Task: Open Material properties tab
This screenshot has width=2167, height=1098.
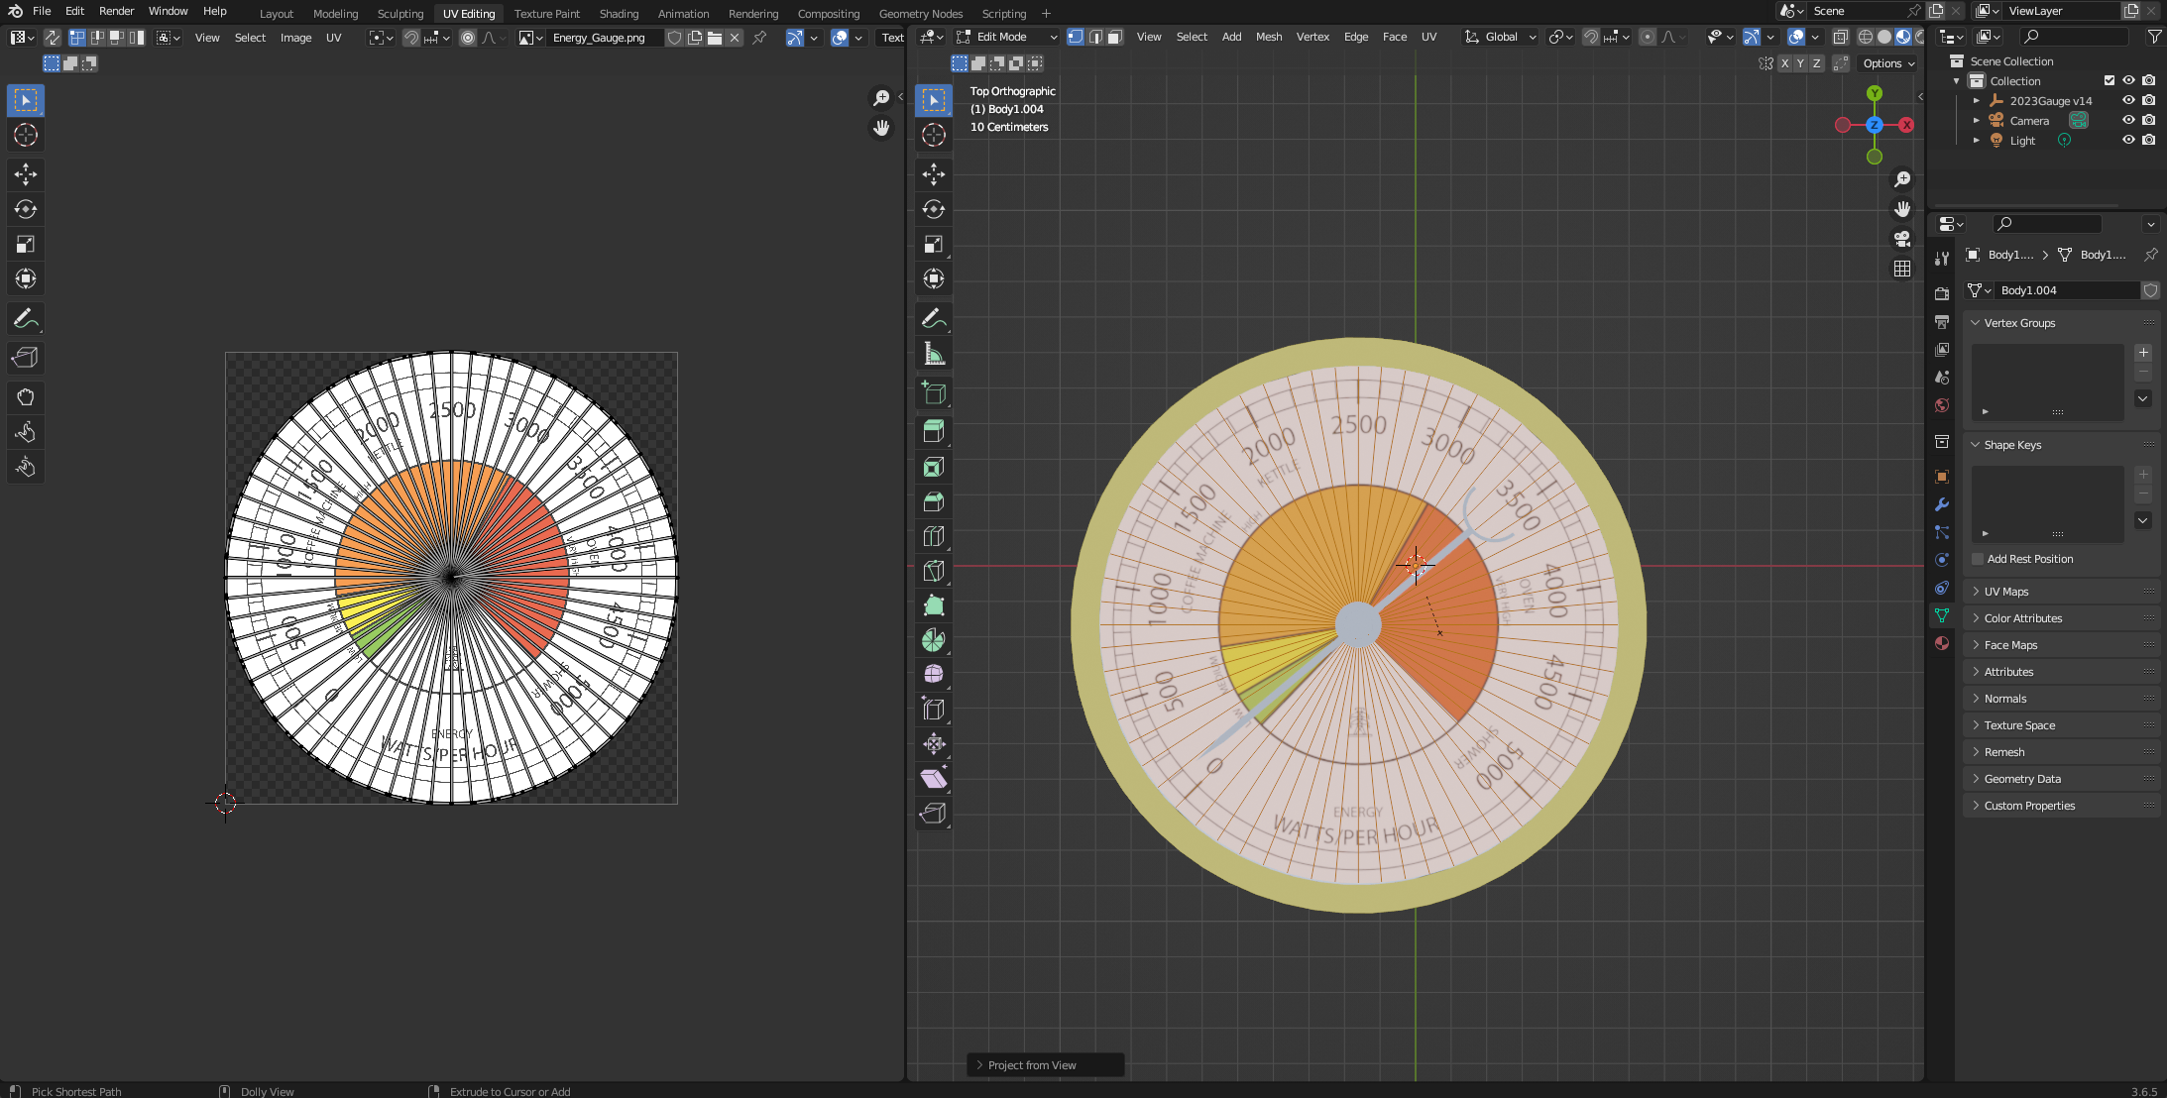Action: tap(1941, 643)
